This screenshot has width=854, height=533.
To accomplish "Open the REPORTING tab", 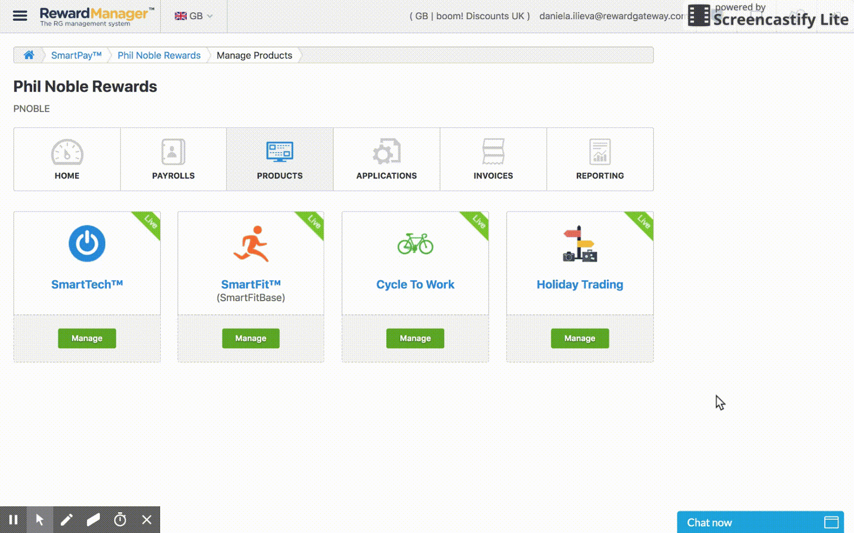I will [600, 159].
